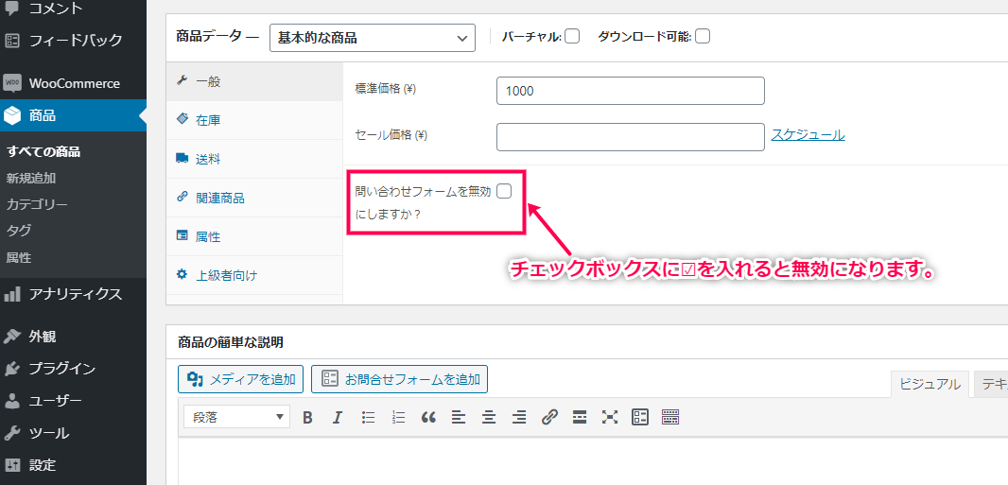Align text left
1008x485 pixels.
point(459,418)
